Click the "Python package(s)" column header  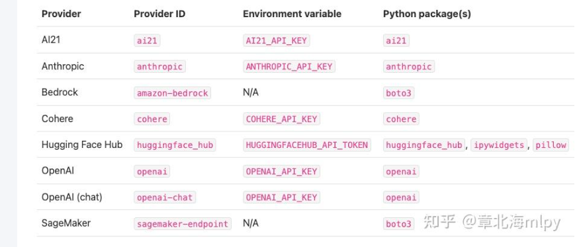click(427, 14)
